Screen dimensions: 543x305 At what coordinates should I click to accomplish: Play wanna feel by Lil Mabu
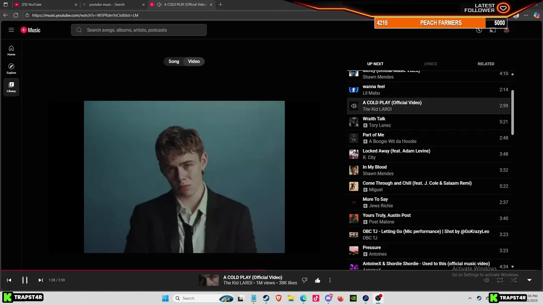pyautogui.click(x=428, y=90)
